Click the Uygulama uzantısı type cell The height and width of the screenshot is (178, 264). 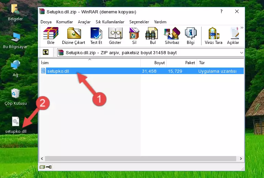click(x=217, y=71)
